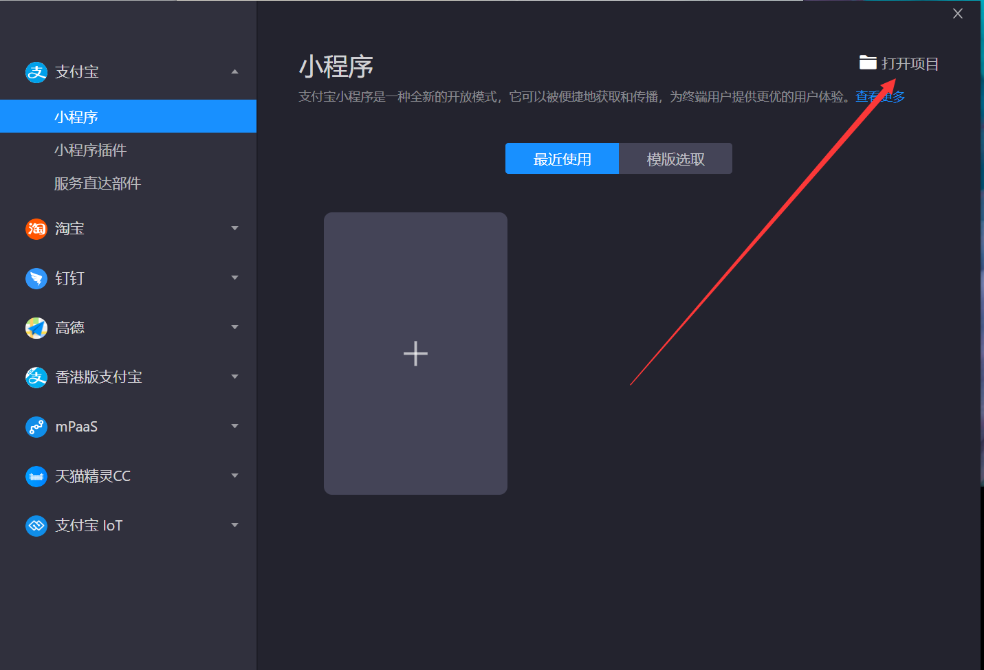Click the plus icon to create a project
Screen dimensions: 984x670
415,354
